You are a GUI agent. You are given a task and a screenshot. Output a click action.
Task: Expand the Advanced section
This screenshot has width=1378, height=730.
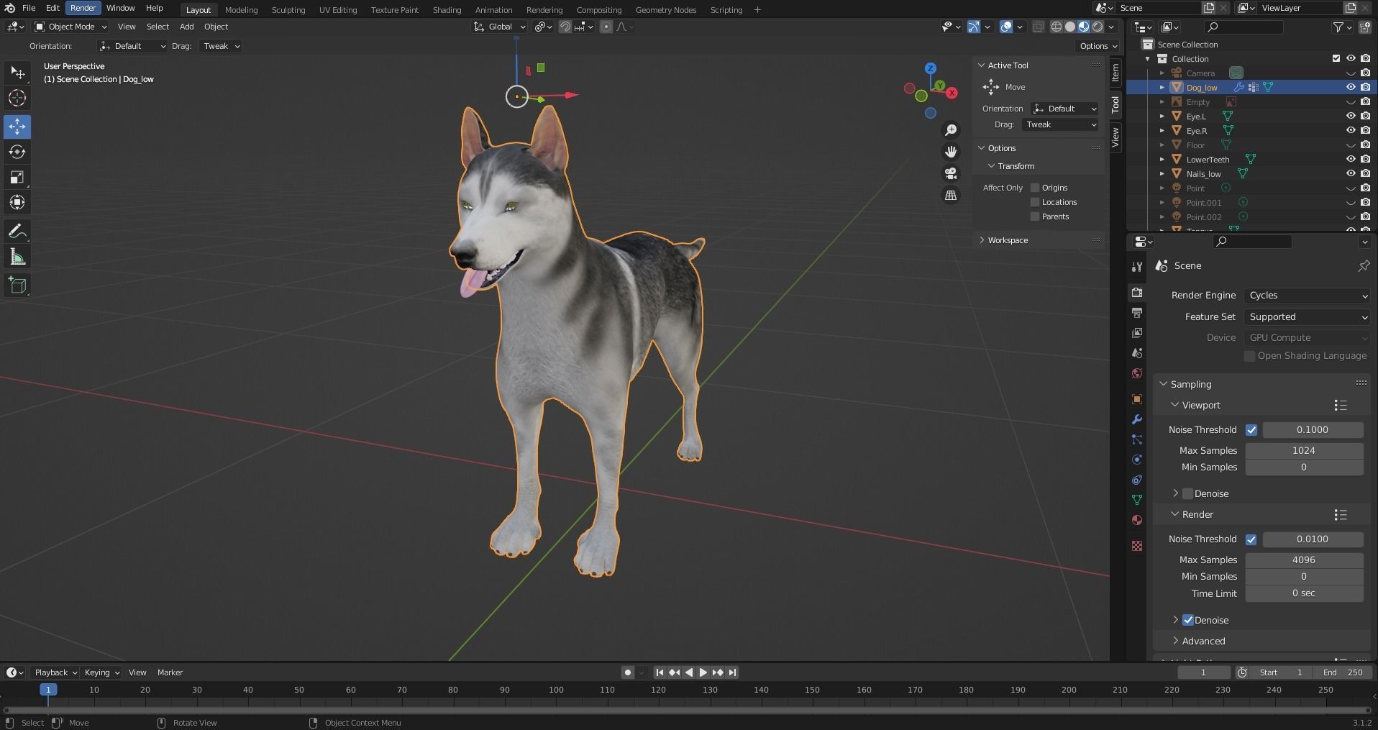tap(1203, 641)
